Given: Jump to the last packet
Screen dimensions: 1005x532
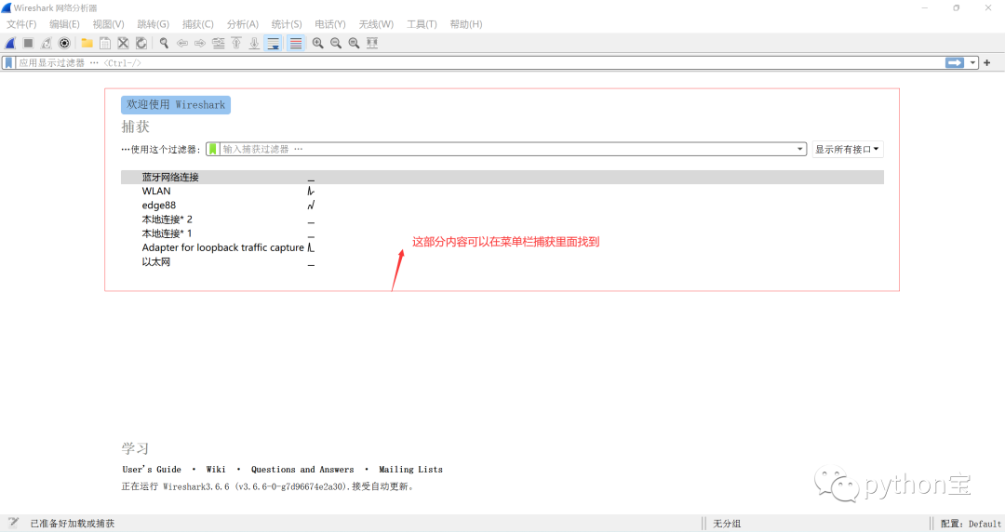Looking at the screenshot, I should coord(254,43).
